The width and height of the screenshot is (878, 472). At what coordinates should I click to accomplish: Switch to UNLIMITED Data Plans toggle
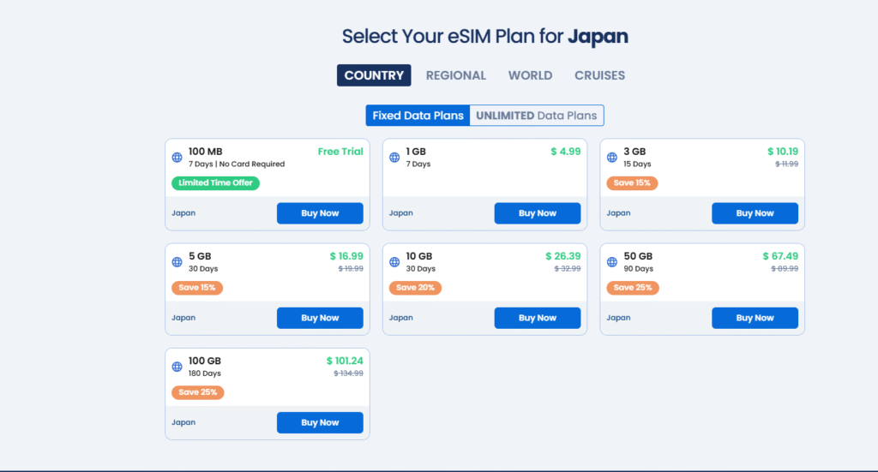coord(537,116)
